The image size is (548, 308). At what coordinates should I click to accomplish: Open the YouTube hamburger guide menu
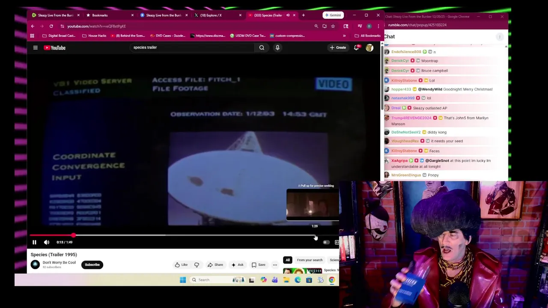[x=36, y=48]
